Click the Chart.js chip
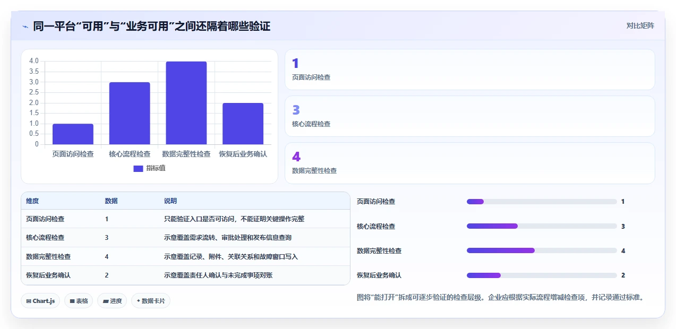Image resolution: width=676 pixels, height=329 pixels. click(x=41, y=301)
